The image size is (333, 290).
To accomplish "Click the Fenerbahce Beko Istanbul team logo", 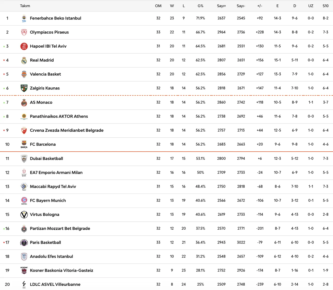I will point(24,18).
